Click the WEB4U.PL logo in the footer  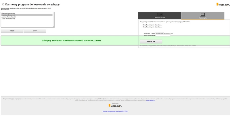coord(115,106)
